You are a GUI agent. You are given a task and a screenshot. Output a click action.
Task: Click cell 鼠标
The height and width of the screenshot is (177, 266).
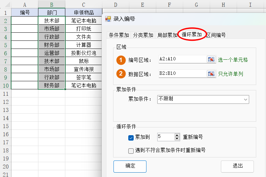click(x=84, y=61)
